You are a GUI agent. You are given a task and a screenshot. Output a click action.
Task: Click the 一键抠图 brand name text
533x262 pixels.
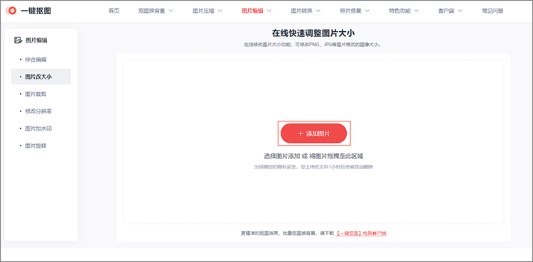(x=36, y=11)
